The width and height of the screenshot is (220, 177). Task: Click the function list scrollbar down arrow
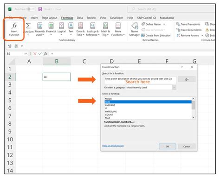[x=193, y=117]
